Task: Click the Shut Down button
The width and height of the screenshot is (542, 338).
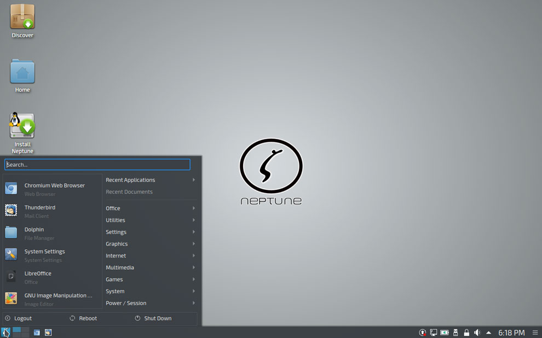Action: tap(153, 318)
